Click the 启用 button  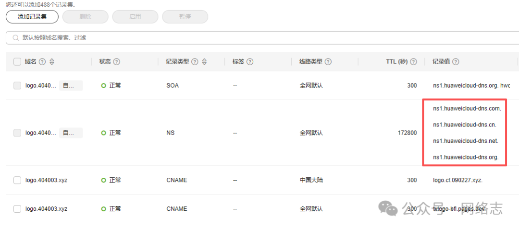click(x=135, y=17)
